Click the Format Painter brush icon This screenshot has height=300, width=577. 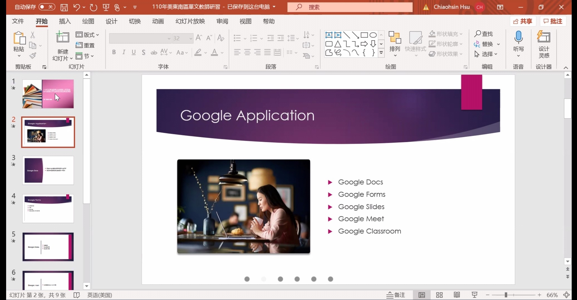pos(33,56)
